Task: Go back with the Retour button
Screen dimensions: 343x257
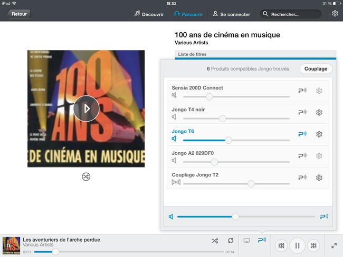Action: click(x=19, y=14)
